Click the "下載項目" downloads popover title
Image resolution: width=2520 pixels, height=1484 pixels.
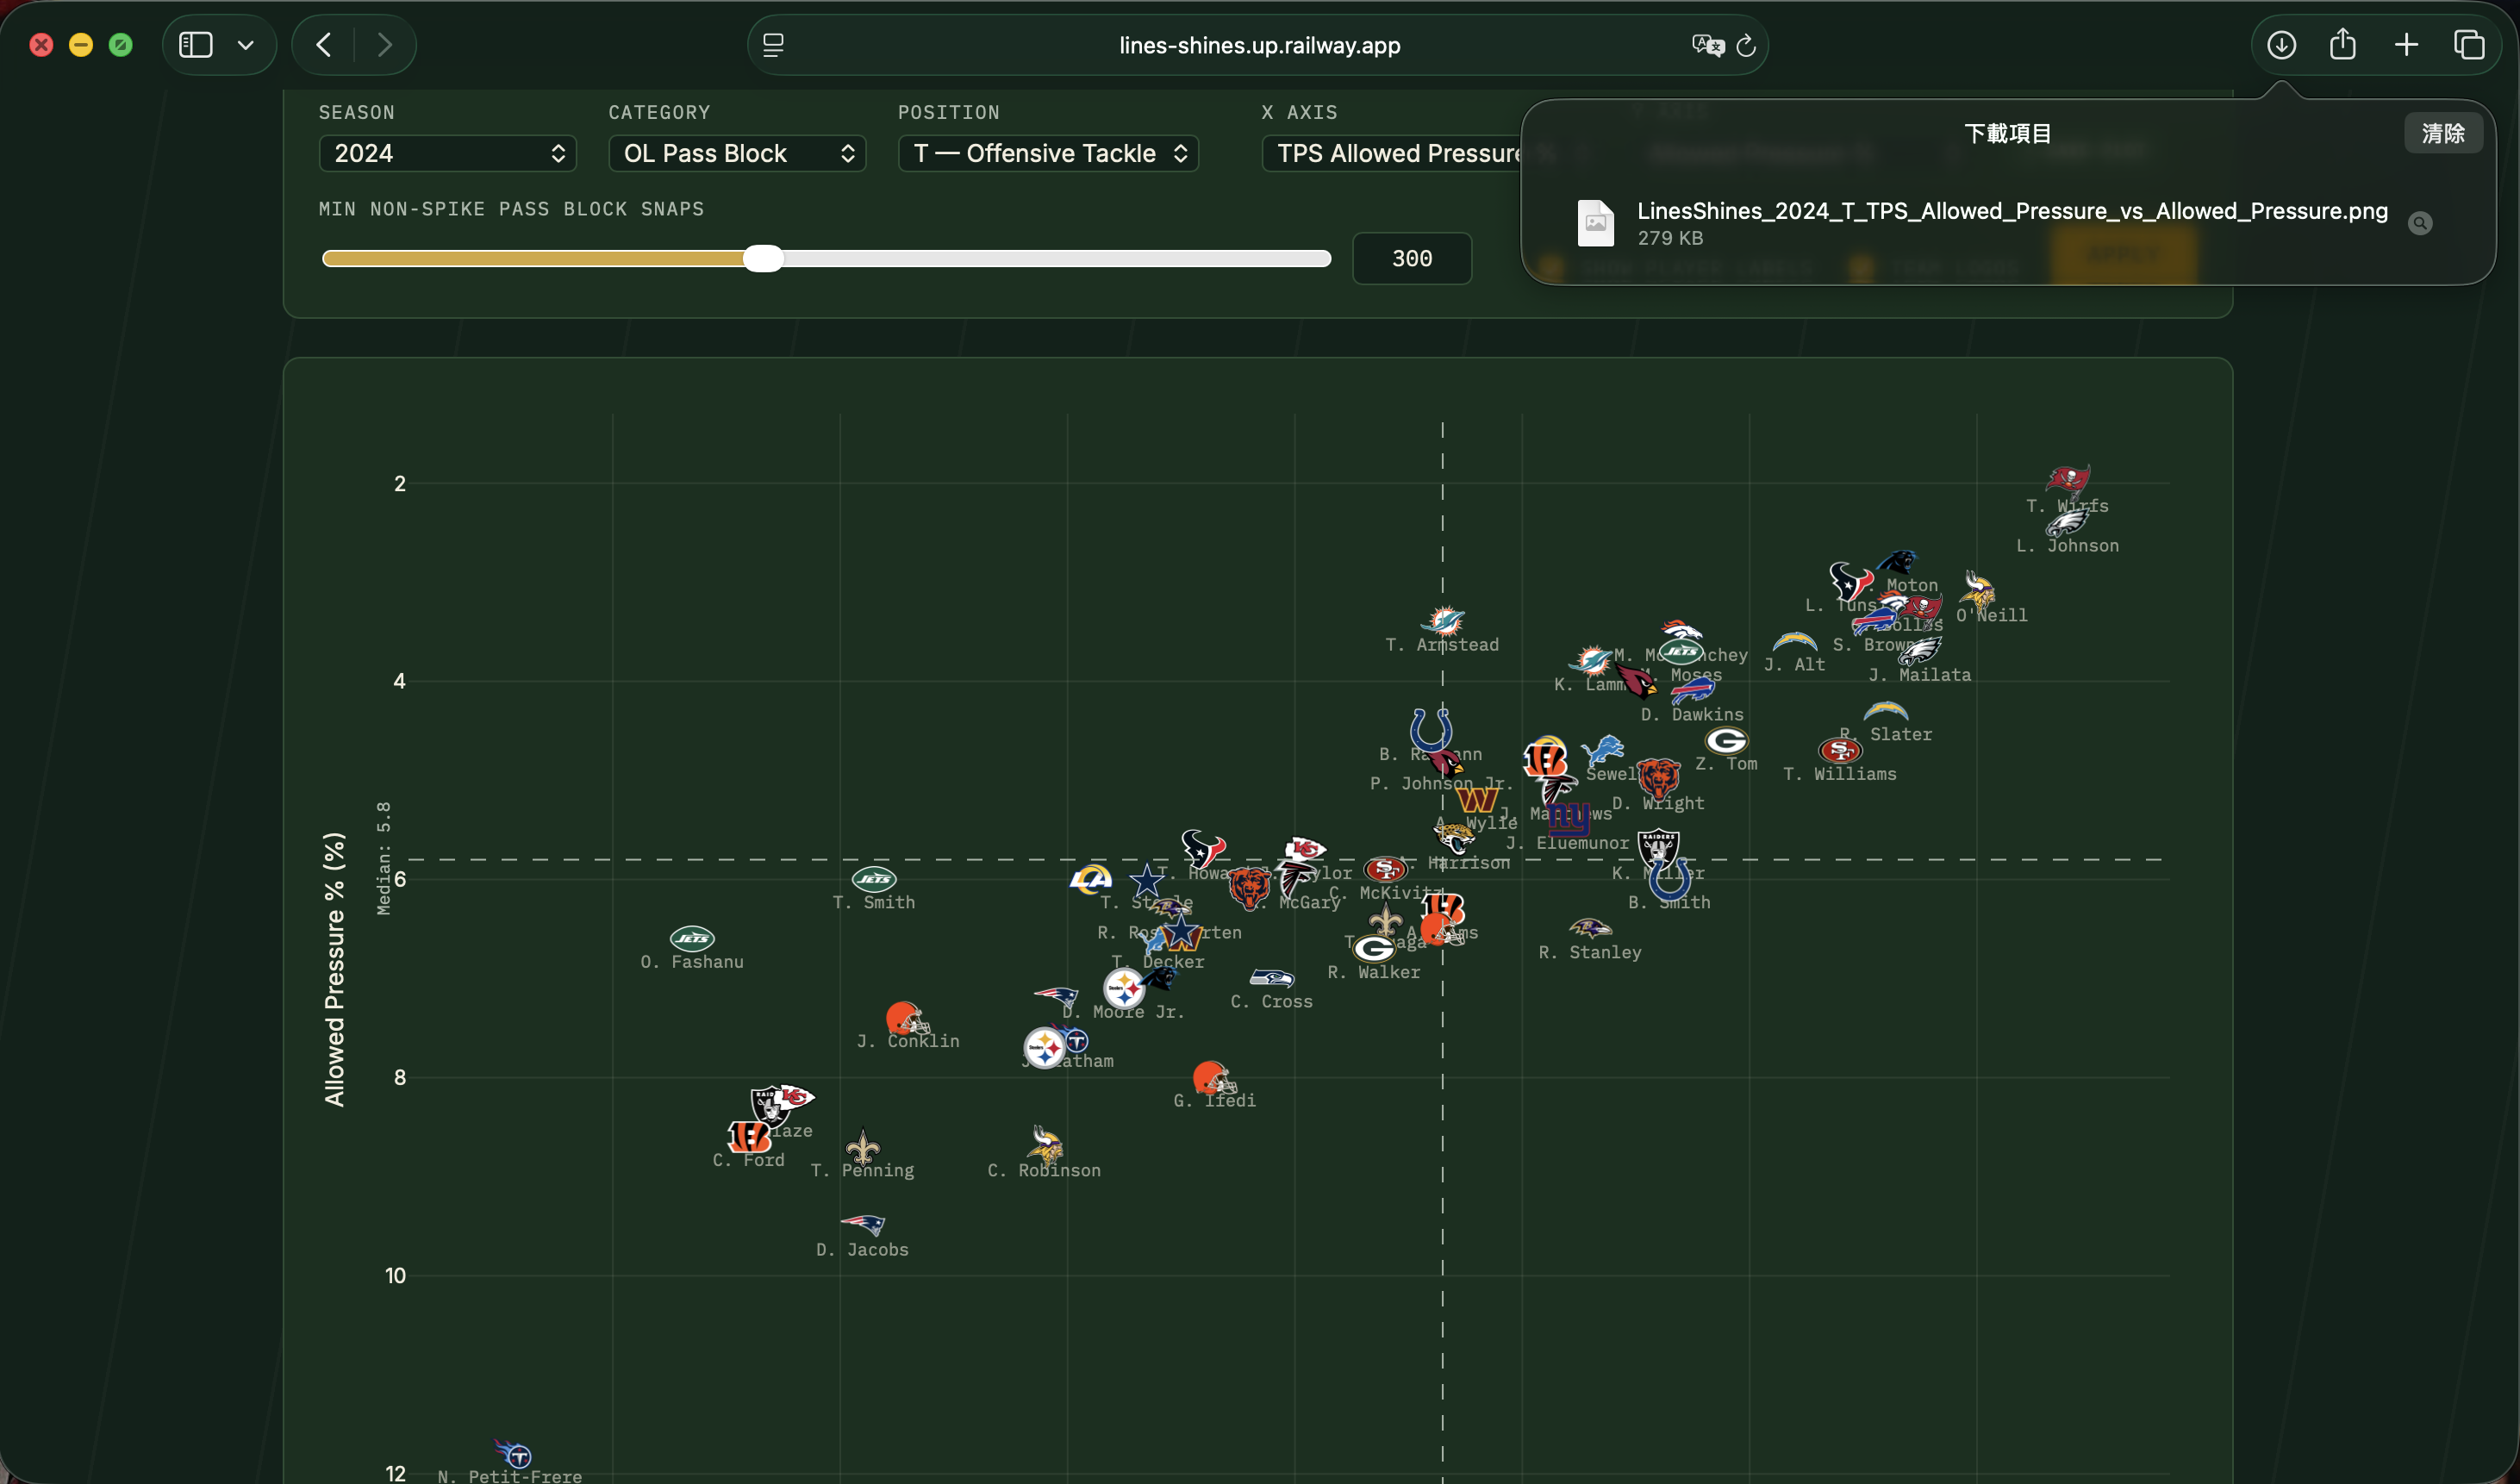pyautogui.click(x=2008, y=133)
